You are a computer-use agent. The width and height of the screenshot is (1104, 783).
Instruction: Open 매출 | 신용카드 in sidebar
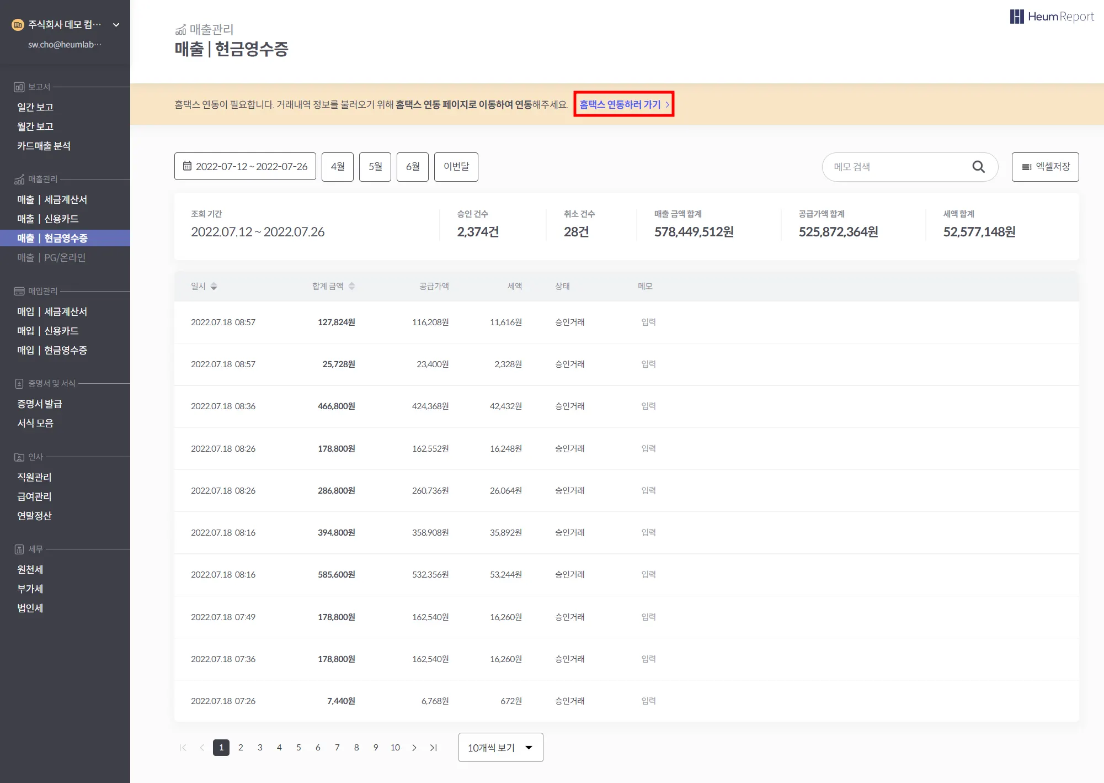48,219
